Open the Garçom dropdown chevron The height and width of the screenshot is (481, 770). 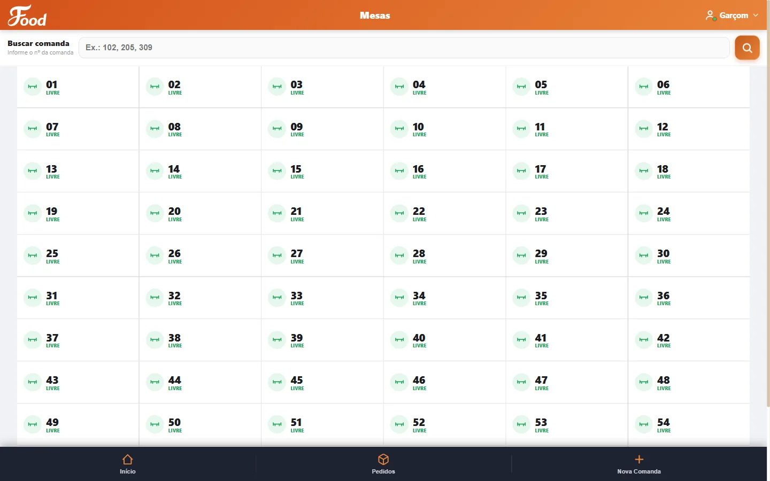756,15
